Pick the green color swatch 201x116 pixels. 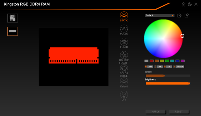coord(167,61)
